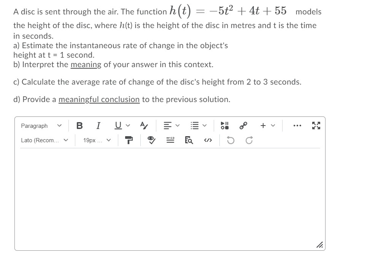Click the undo arrow icon
This screenshot has width=378, height=253.
[231, 140]
